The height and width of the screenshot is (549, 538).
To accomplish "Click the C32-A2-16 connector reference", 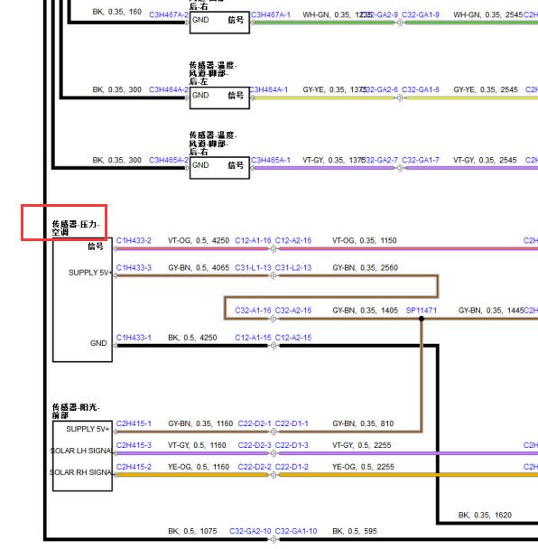I will click(293, 311).
